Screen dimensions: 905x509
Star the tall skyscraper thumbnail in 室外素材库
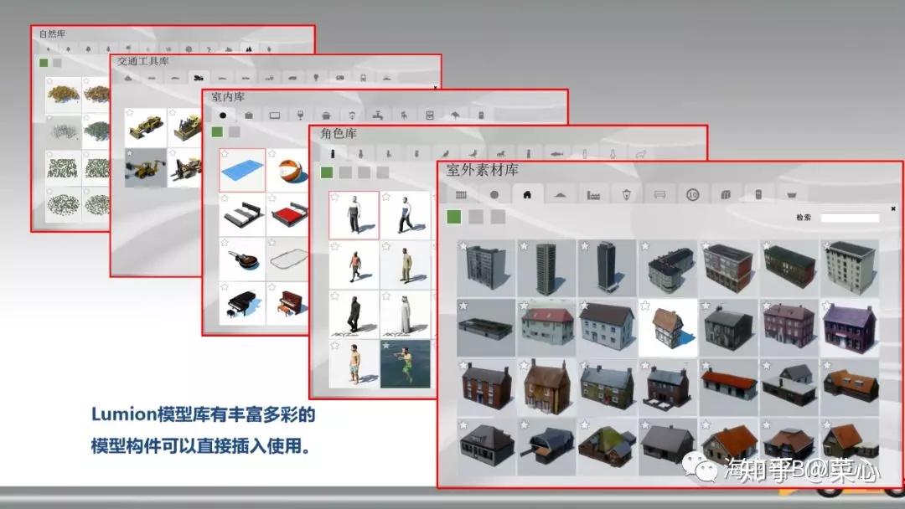coord(525,246)
